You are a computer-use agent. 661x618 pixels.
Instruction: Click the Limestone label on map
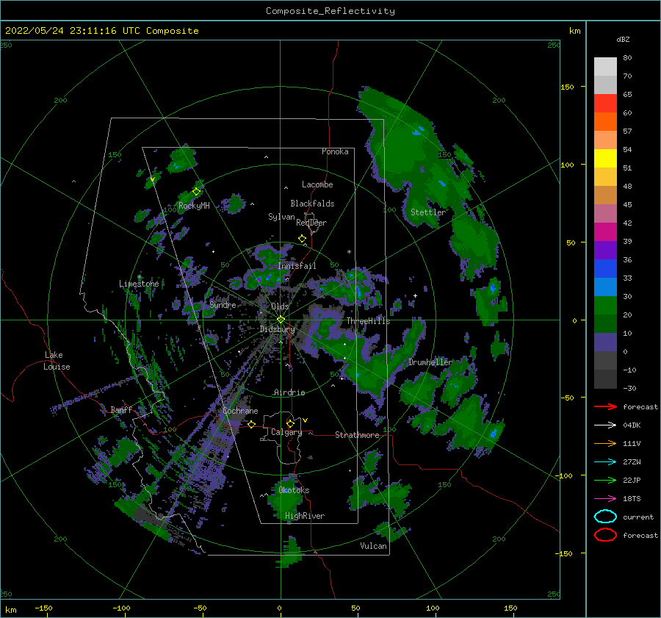coord(139,284)
